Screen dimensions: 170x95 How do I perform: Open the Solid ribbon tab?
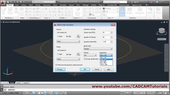16,5
